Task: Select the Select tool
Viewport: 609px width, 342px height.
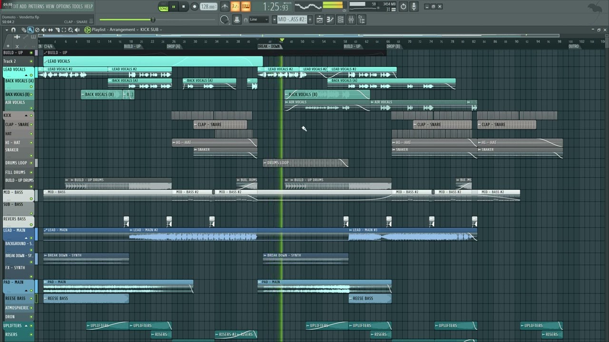Action: pyautogui.click(x=64, y=30)
